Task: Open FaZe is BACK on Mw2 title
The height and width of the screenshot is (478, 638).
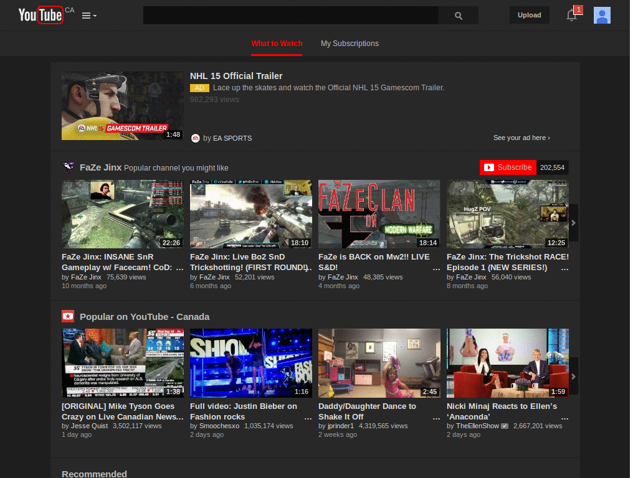Action: click(374, 262)
